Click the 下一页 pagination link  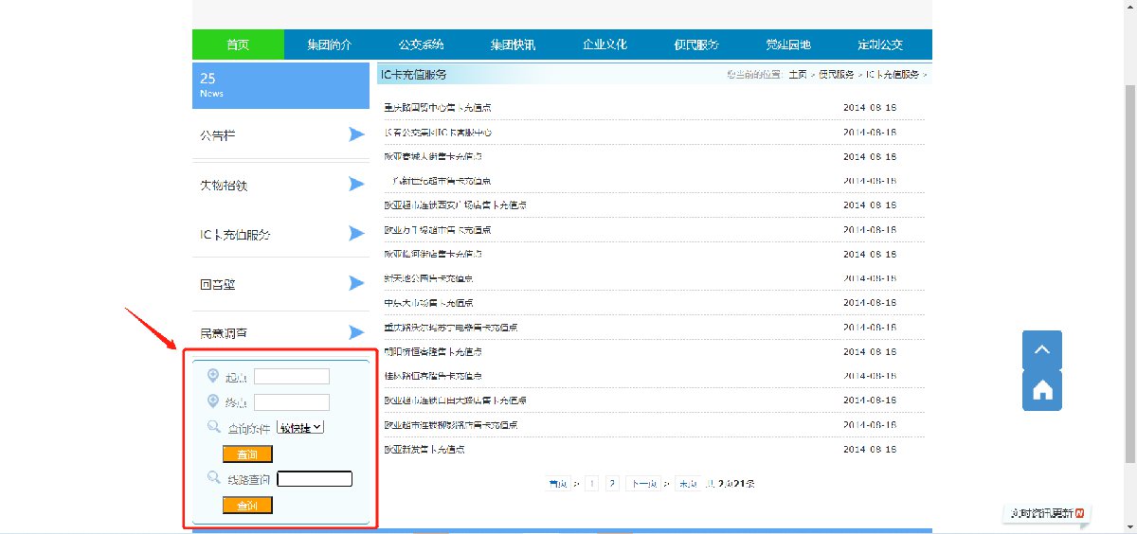(x=644, y=484)
